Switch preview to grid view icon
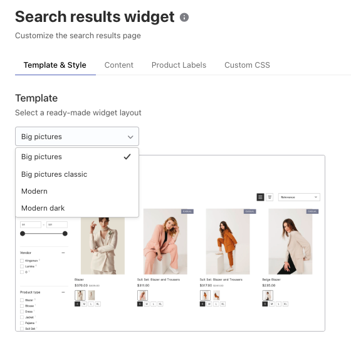The width and height of the screenshot is (351, 346). click(x=260, y=197)
